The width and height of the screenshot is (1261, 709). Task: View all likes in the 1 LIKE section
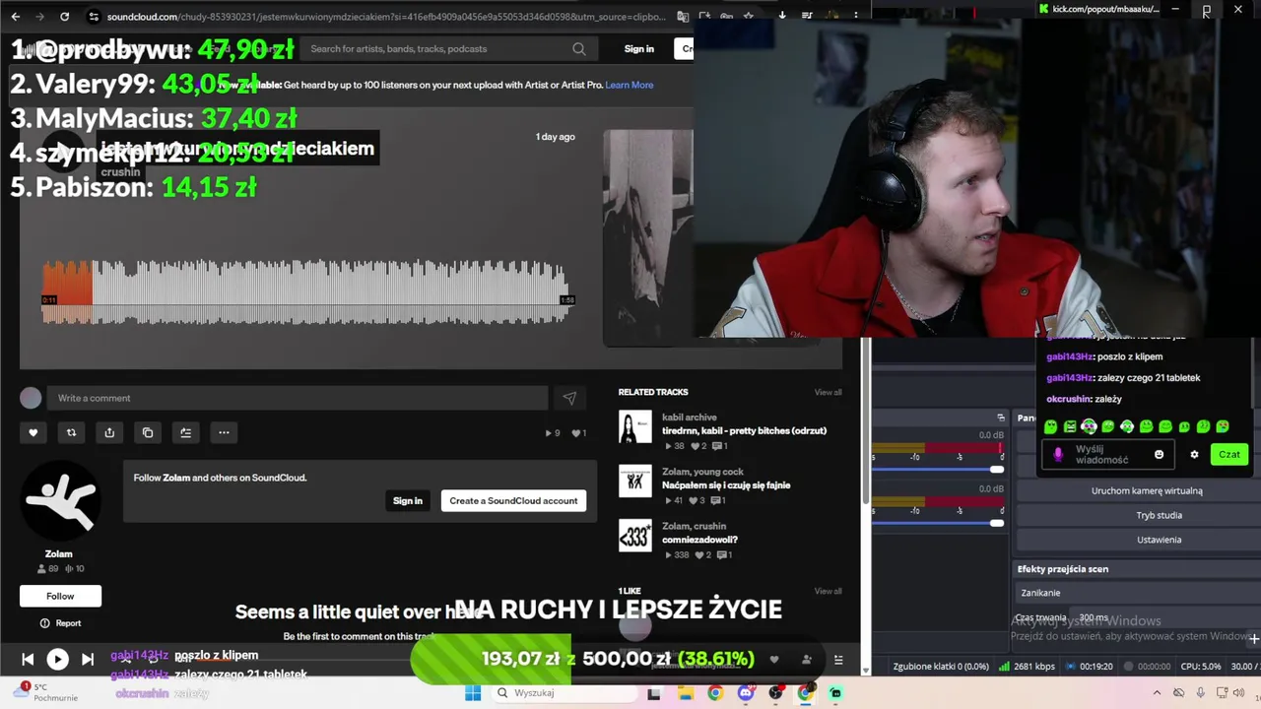(828, 591)
